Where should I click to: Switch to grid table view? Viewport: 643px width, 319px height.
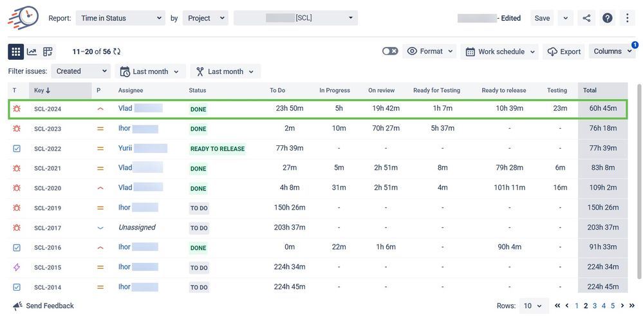[x=16, y=51]
